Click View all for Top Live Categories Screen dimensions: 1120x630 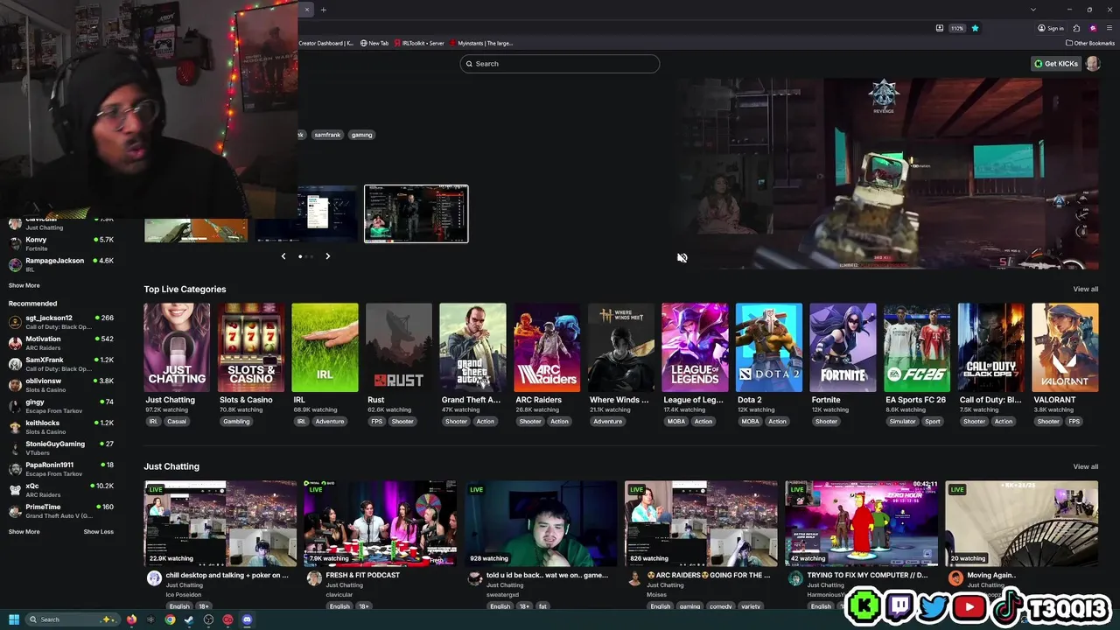[x=1085, y=289]
